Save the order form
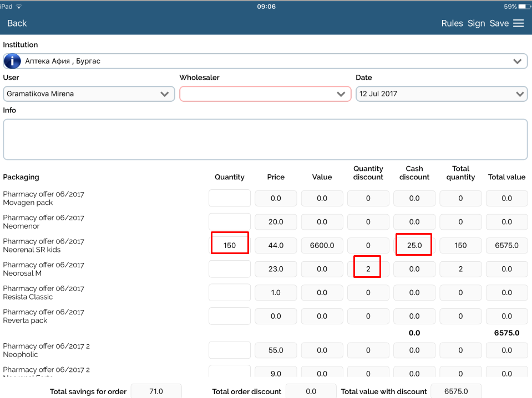This screenshot has width=532, height=398. coord(499,23)
